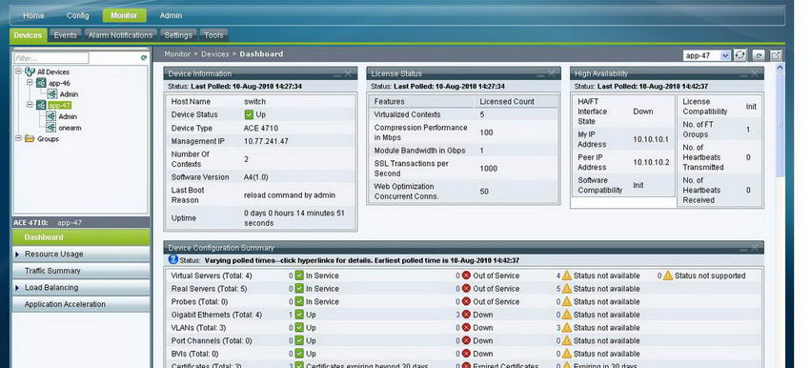Minimize the Device Information panel

pos(336,74)
